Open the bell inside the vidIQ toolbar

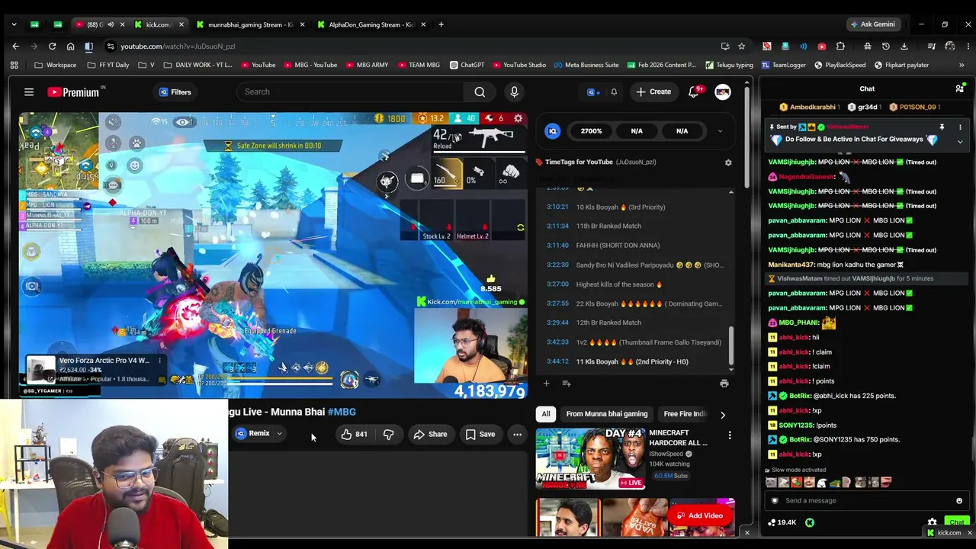(614, 92)
